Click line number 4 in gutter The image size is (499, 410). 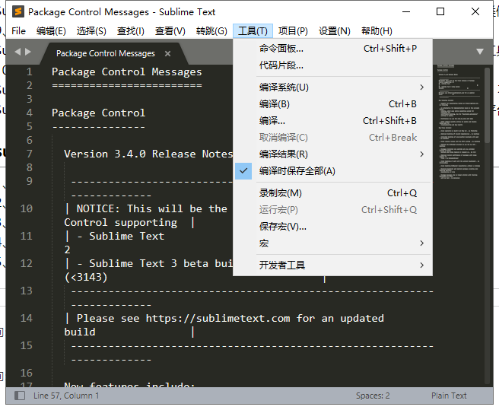29,113
